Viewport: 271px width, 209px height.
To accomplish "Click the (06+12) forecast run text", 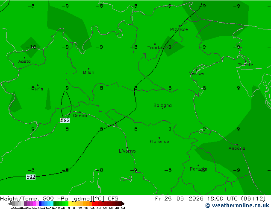I will tap(253, 199).
